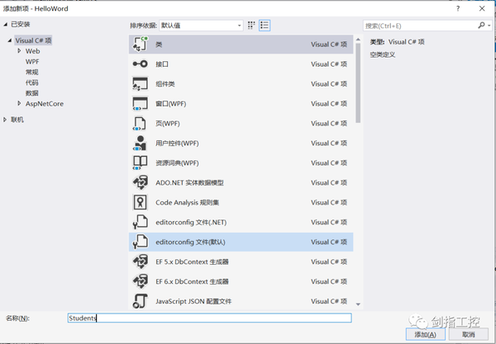Image resolution: width=496 pixels, height=344 pixels.
Task: Click the editorconfig 文件(.NET) icon
Action: point(141,222)
